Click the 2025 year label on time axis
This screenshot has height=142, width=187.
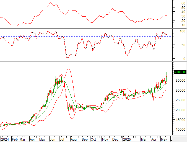tap(127, 140)
